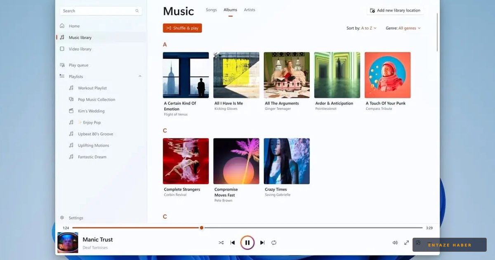This screenshot has height=260, width=495.
Task: Open Compromise Moves Fast album cover
Action: [x=236, y=161]
